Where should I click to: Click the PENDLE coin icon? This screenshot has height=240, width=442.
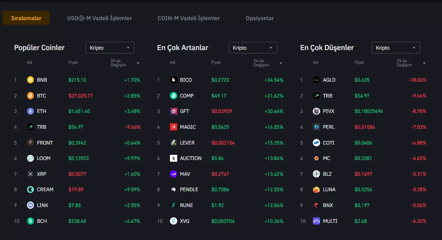pyautogui.click(x=173, y=190)
